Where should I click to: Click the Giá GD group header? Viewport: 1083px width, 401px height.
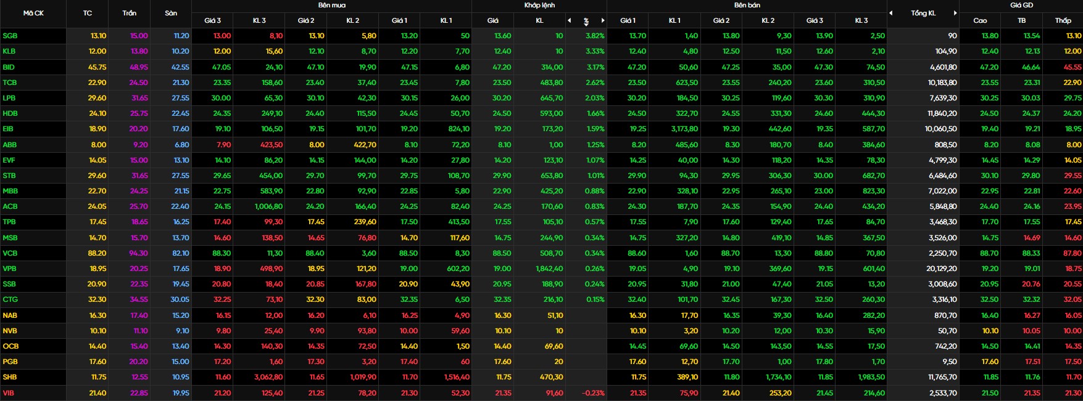(x=1021, y=5)
